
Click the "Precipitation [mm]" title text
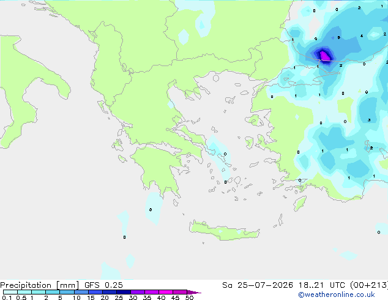point(40,285)
